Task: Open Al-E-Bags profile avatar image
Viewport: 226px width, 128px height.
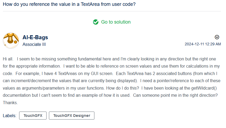Action: (x=11, y=41)
